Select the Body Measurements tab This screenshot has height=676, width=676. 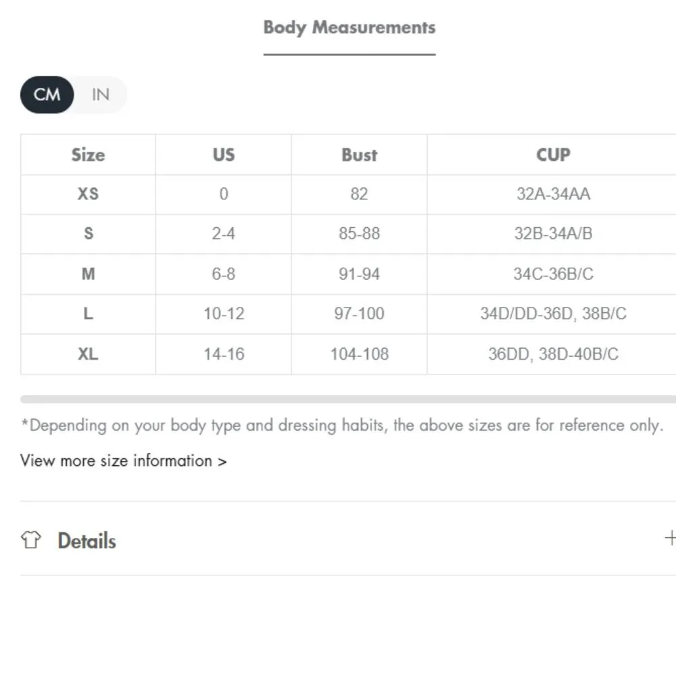click(349, 28)
